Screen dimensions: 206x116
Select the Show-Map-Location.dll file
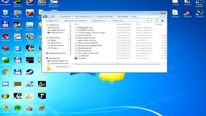(88, 53)
